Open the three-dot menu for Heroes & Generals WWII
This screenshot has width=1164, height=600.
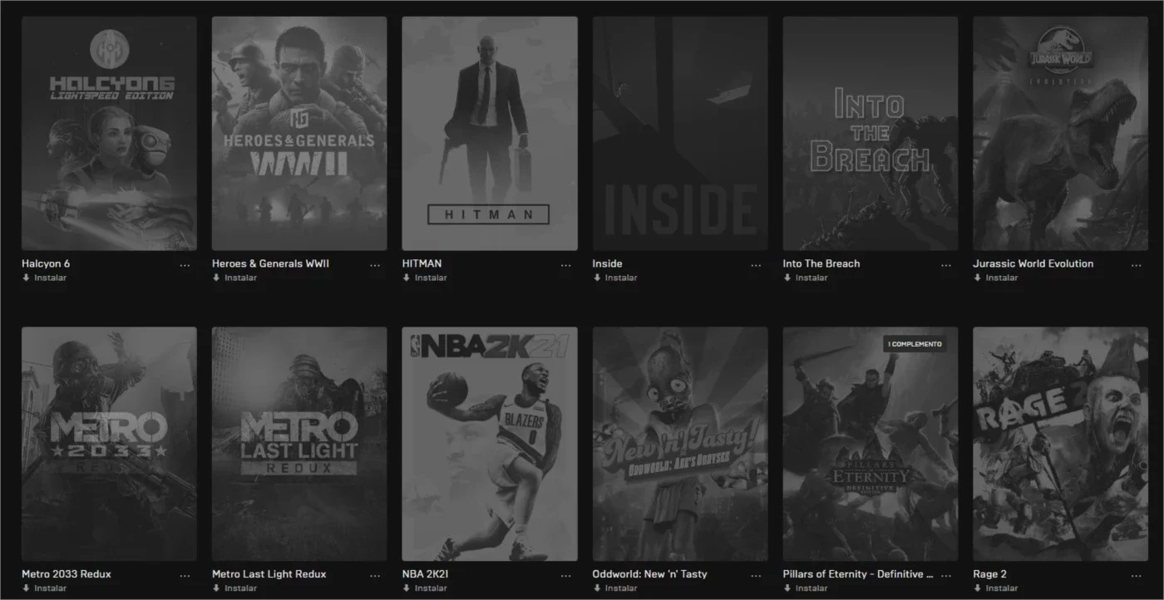pyautogui.click(x=375, y=265)
